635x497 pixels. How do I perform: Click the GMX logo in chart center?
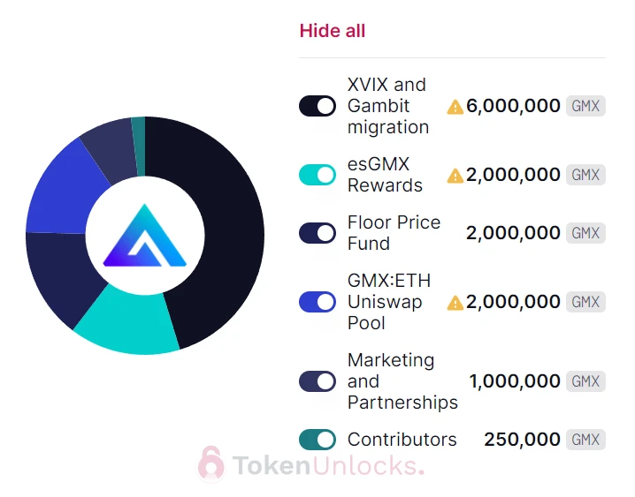coord(144,235)
